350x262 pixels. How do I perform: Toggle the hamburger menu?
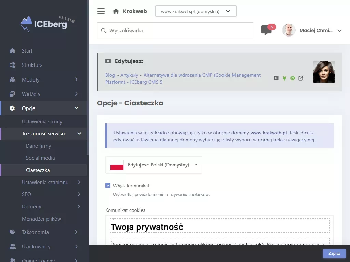pyautogui.click(x=101, y=11)
